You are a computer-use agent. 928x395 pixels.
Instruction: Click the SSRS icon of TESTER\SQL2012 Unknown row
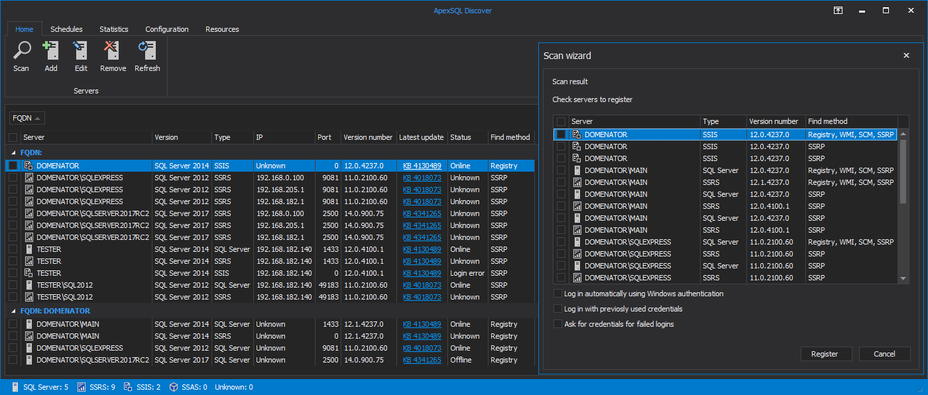(29, 297)
